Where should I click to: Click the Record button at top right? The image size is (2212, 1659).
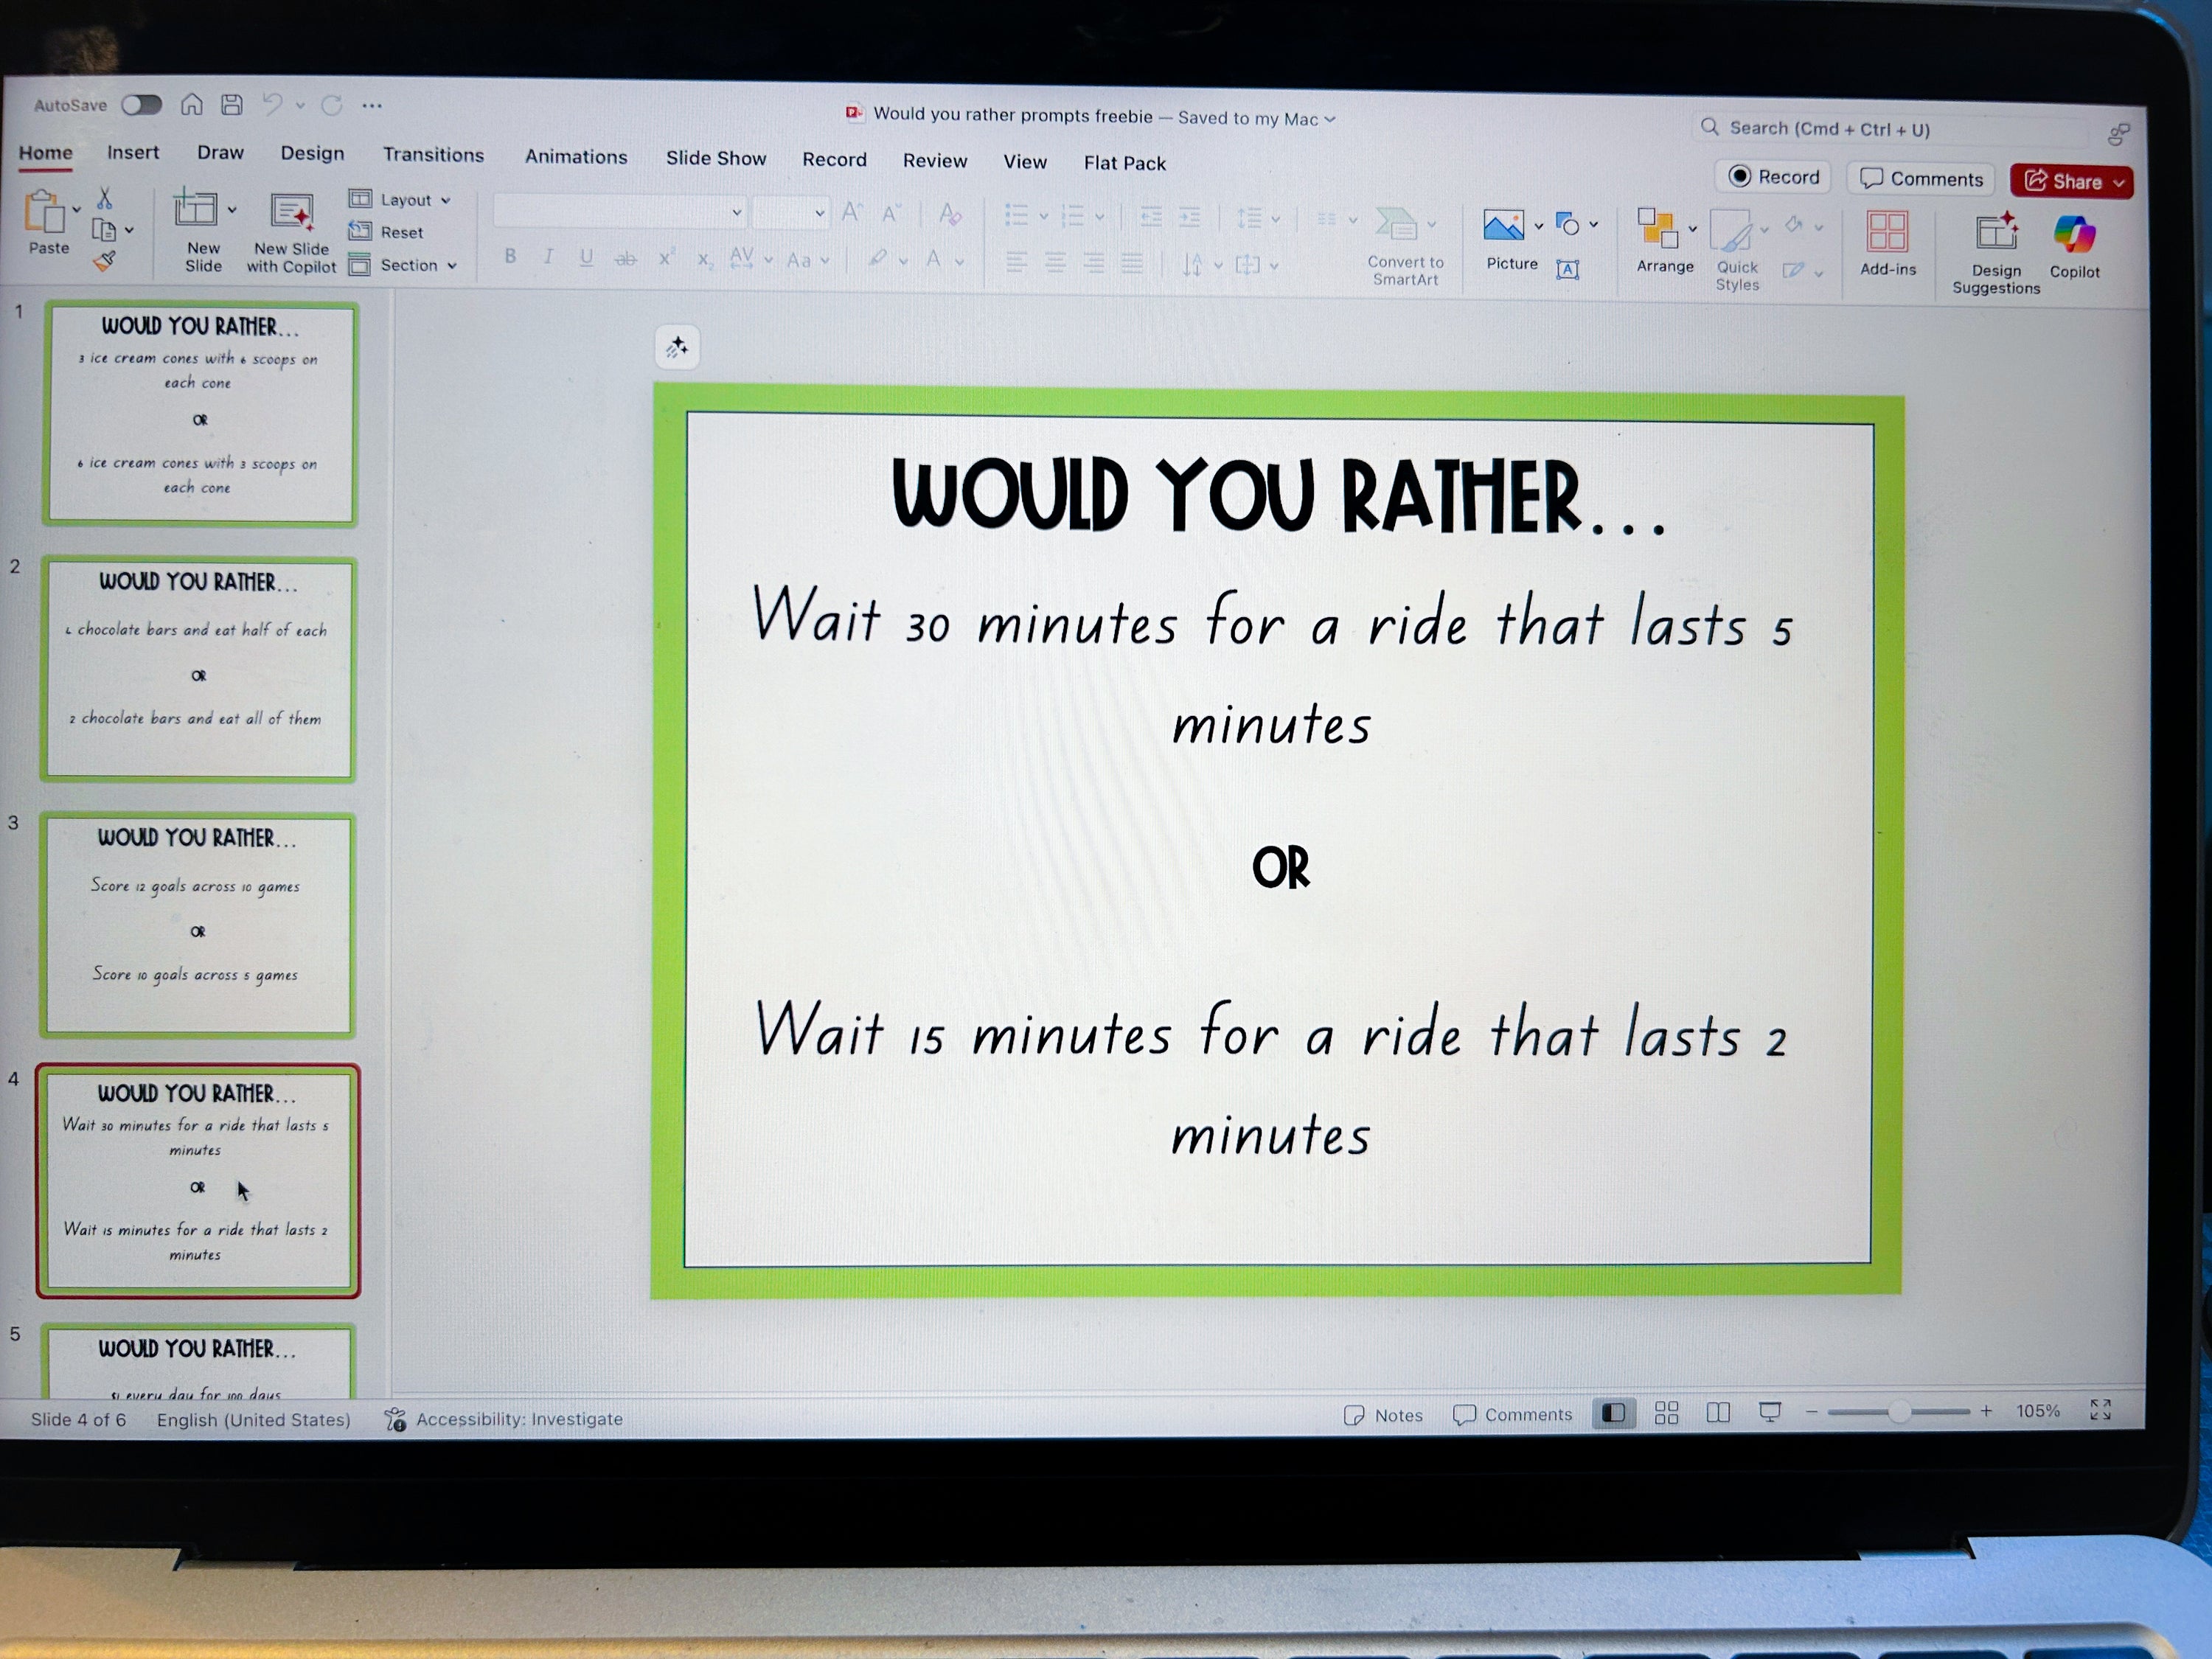click(x=1773, y=177)
